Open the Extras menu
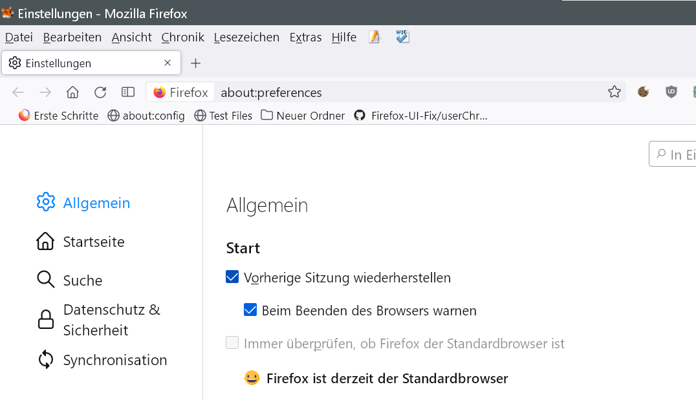The width and height of the screenshot is (696, 400). (x=305, y=37)
